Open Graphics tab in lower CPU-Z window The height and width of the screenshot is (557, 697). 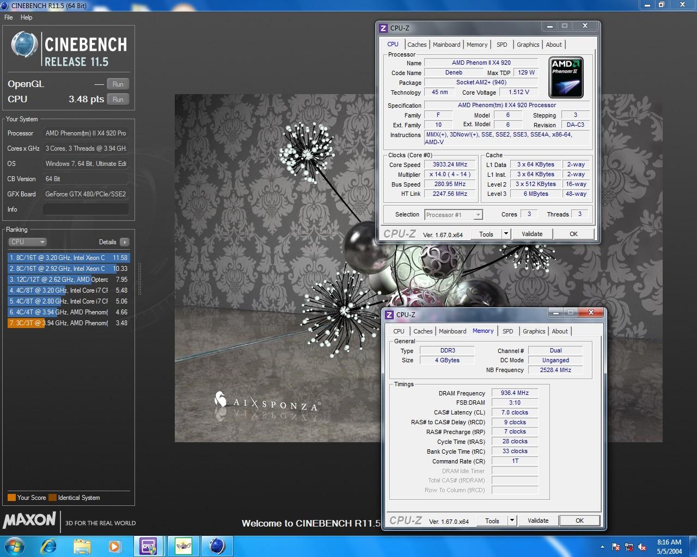[x=534, y=331]
